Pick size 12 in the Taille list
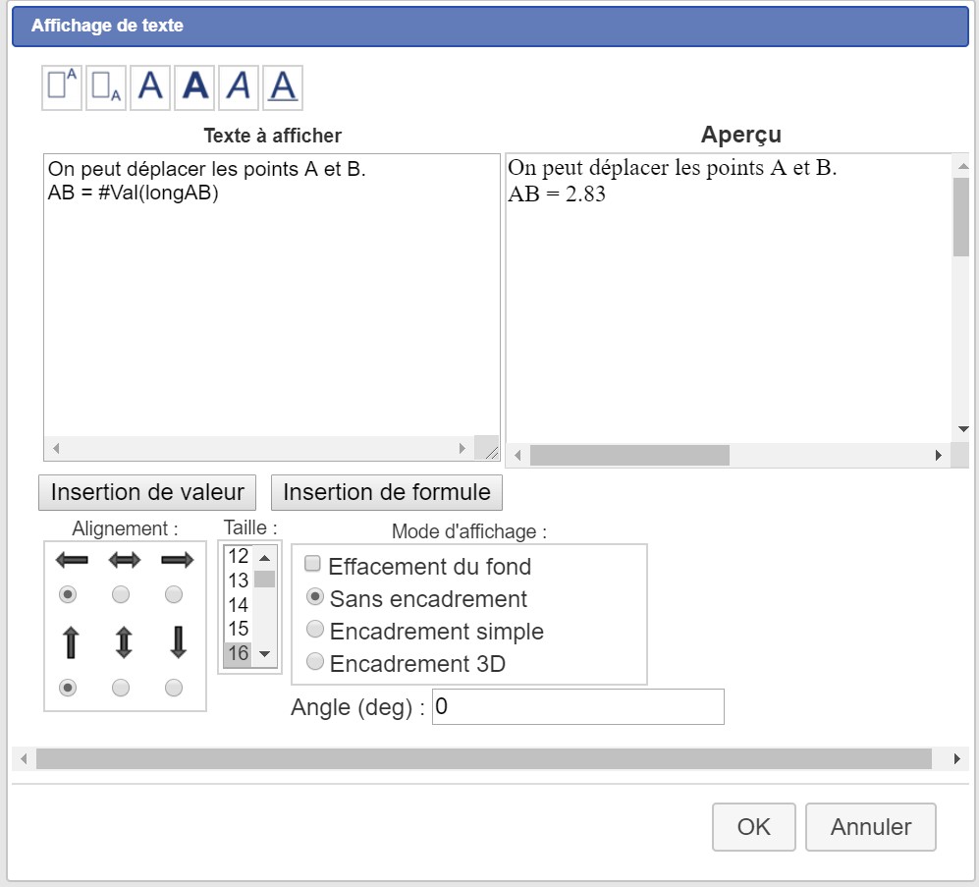Screen dimensions: 979x887 pos(238,556)
